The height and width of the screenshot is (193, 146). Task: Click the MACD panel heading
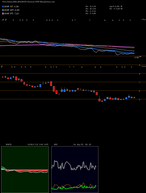[x=8, y=144]
